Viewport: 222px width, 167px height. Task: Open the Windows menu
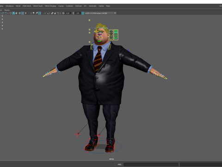pos(10,6)
